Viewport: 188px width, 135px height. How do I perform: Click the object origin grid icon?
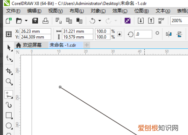pos(9,34)
